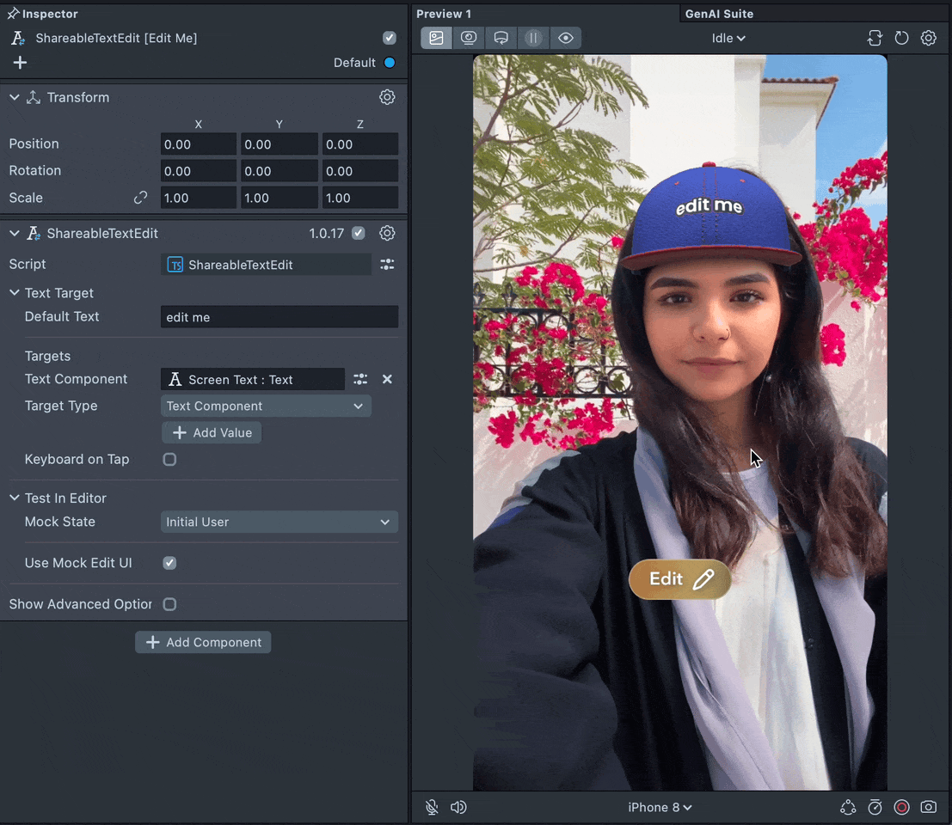Image resolution: width=952 pixels, height=825 pixels.
Task: Pause the preview playback
Action: 533,38
